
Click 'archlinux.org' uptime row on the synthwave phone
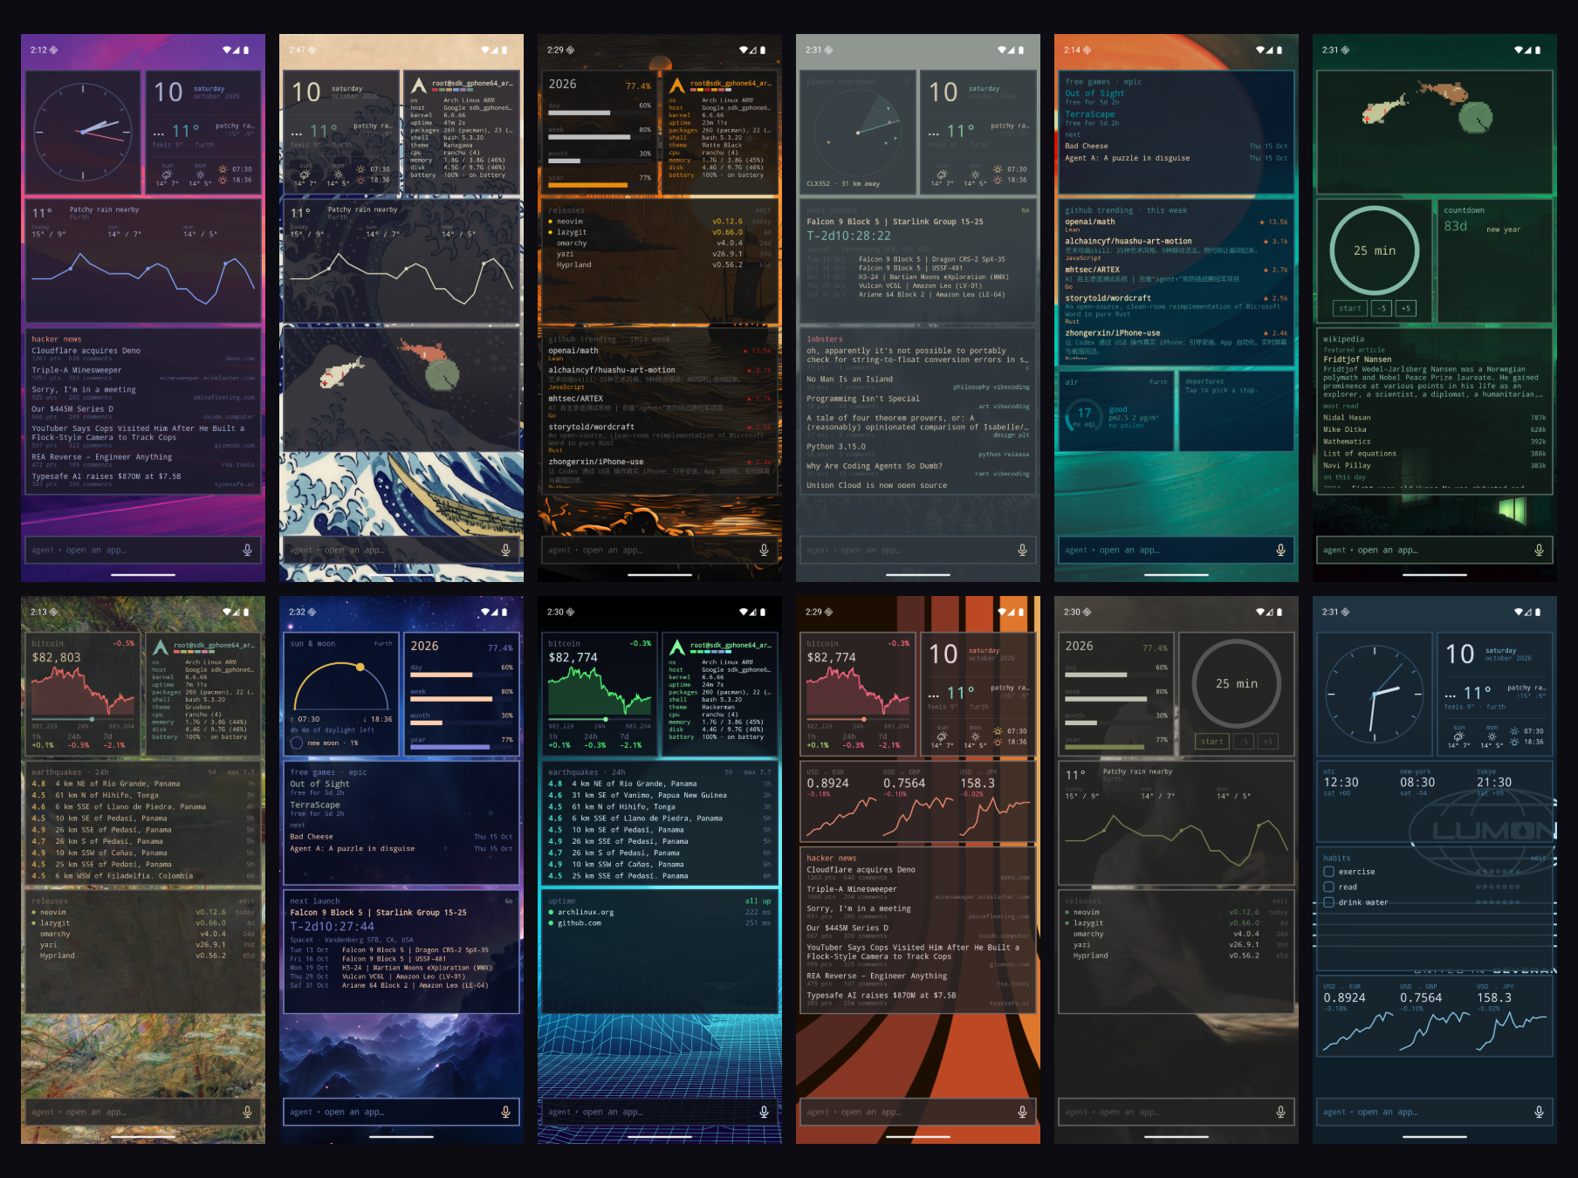659,912
